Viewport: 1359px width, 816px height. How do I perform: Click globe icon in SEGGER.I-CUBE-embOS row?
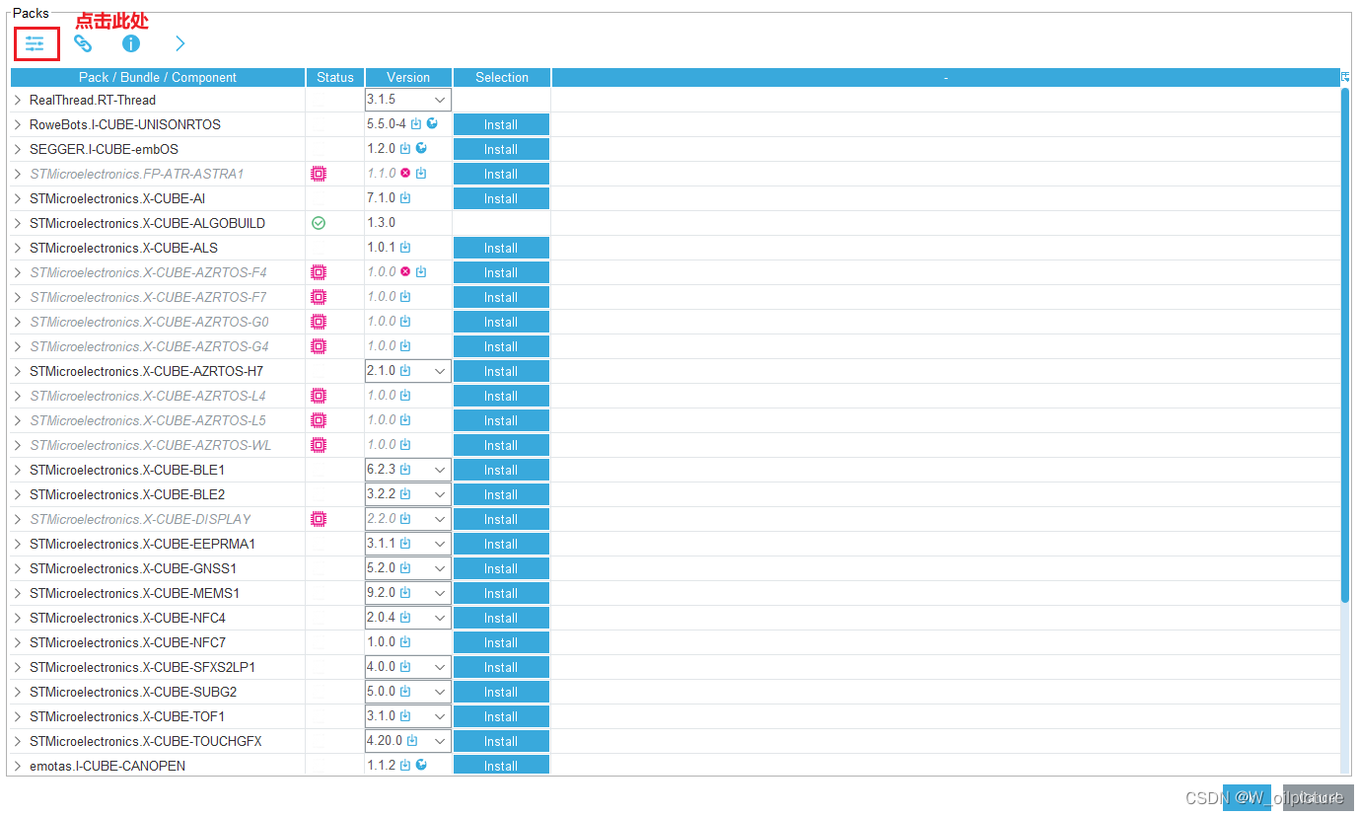tap(421, 149)
